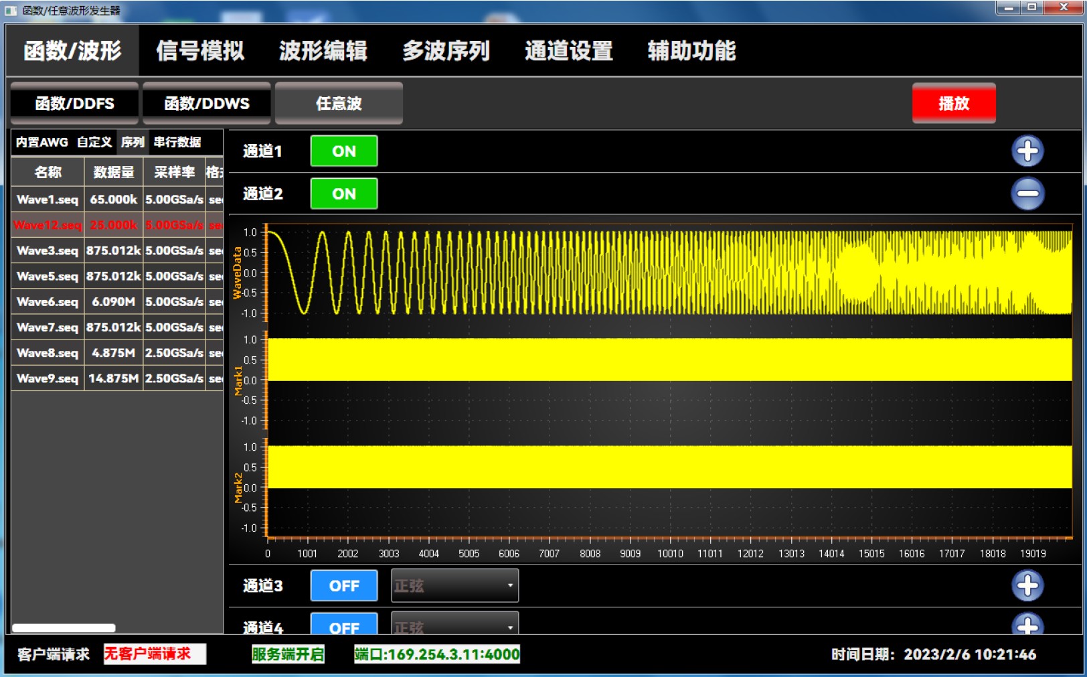This screenshot has width=1087, height=677.
Task: Switch to the 序列 list tab
Action: tap(133, 142)
